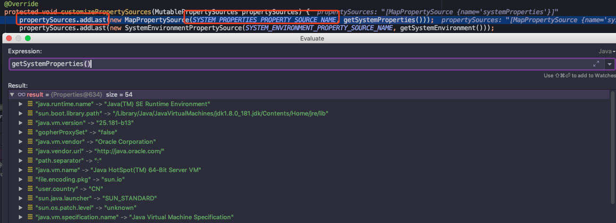
Task: Select the "sun.java.launcher" result row
Action: (309, 198)
